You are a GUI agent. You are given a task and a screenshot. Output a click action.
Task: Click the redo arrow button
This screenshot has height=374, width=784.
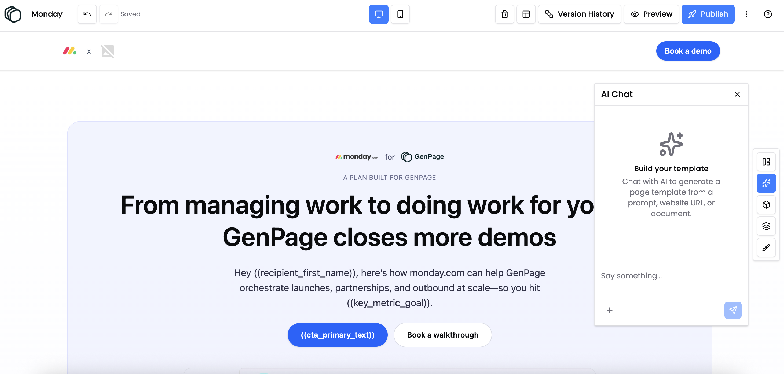[108, 14]
